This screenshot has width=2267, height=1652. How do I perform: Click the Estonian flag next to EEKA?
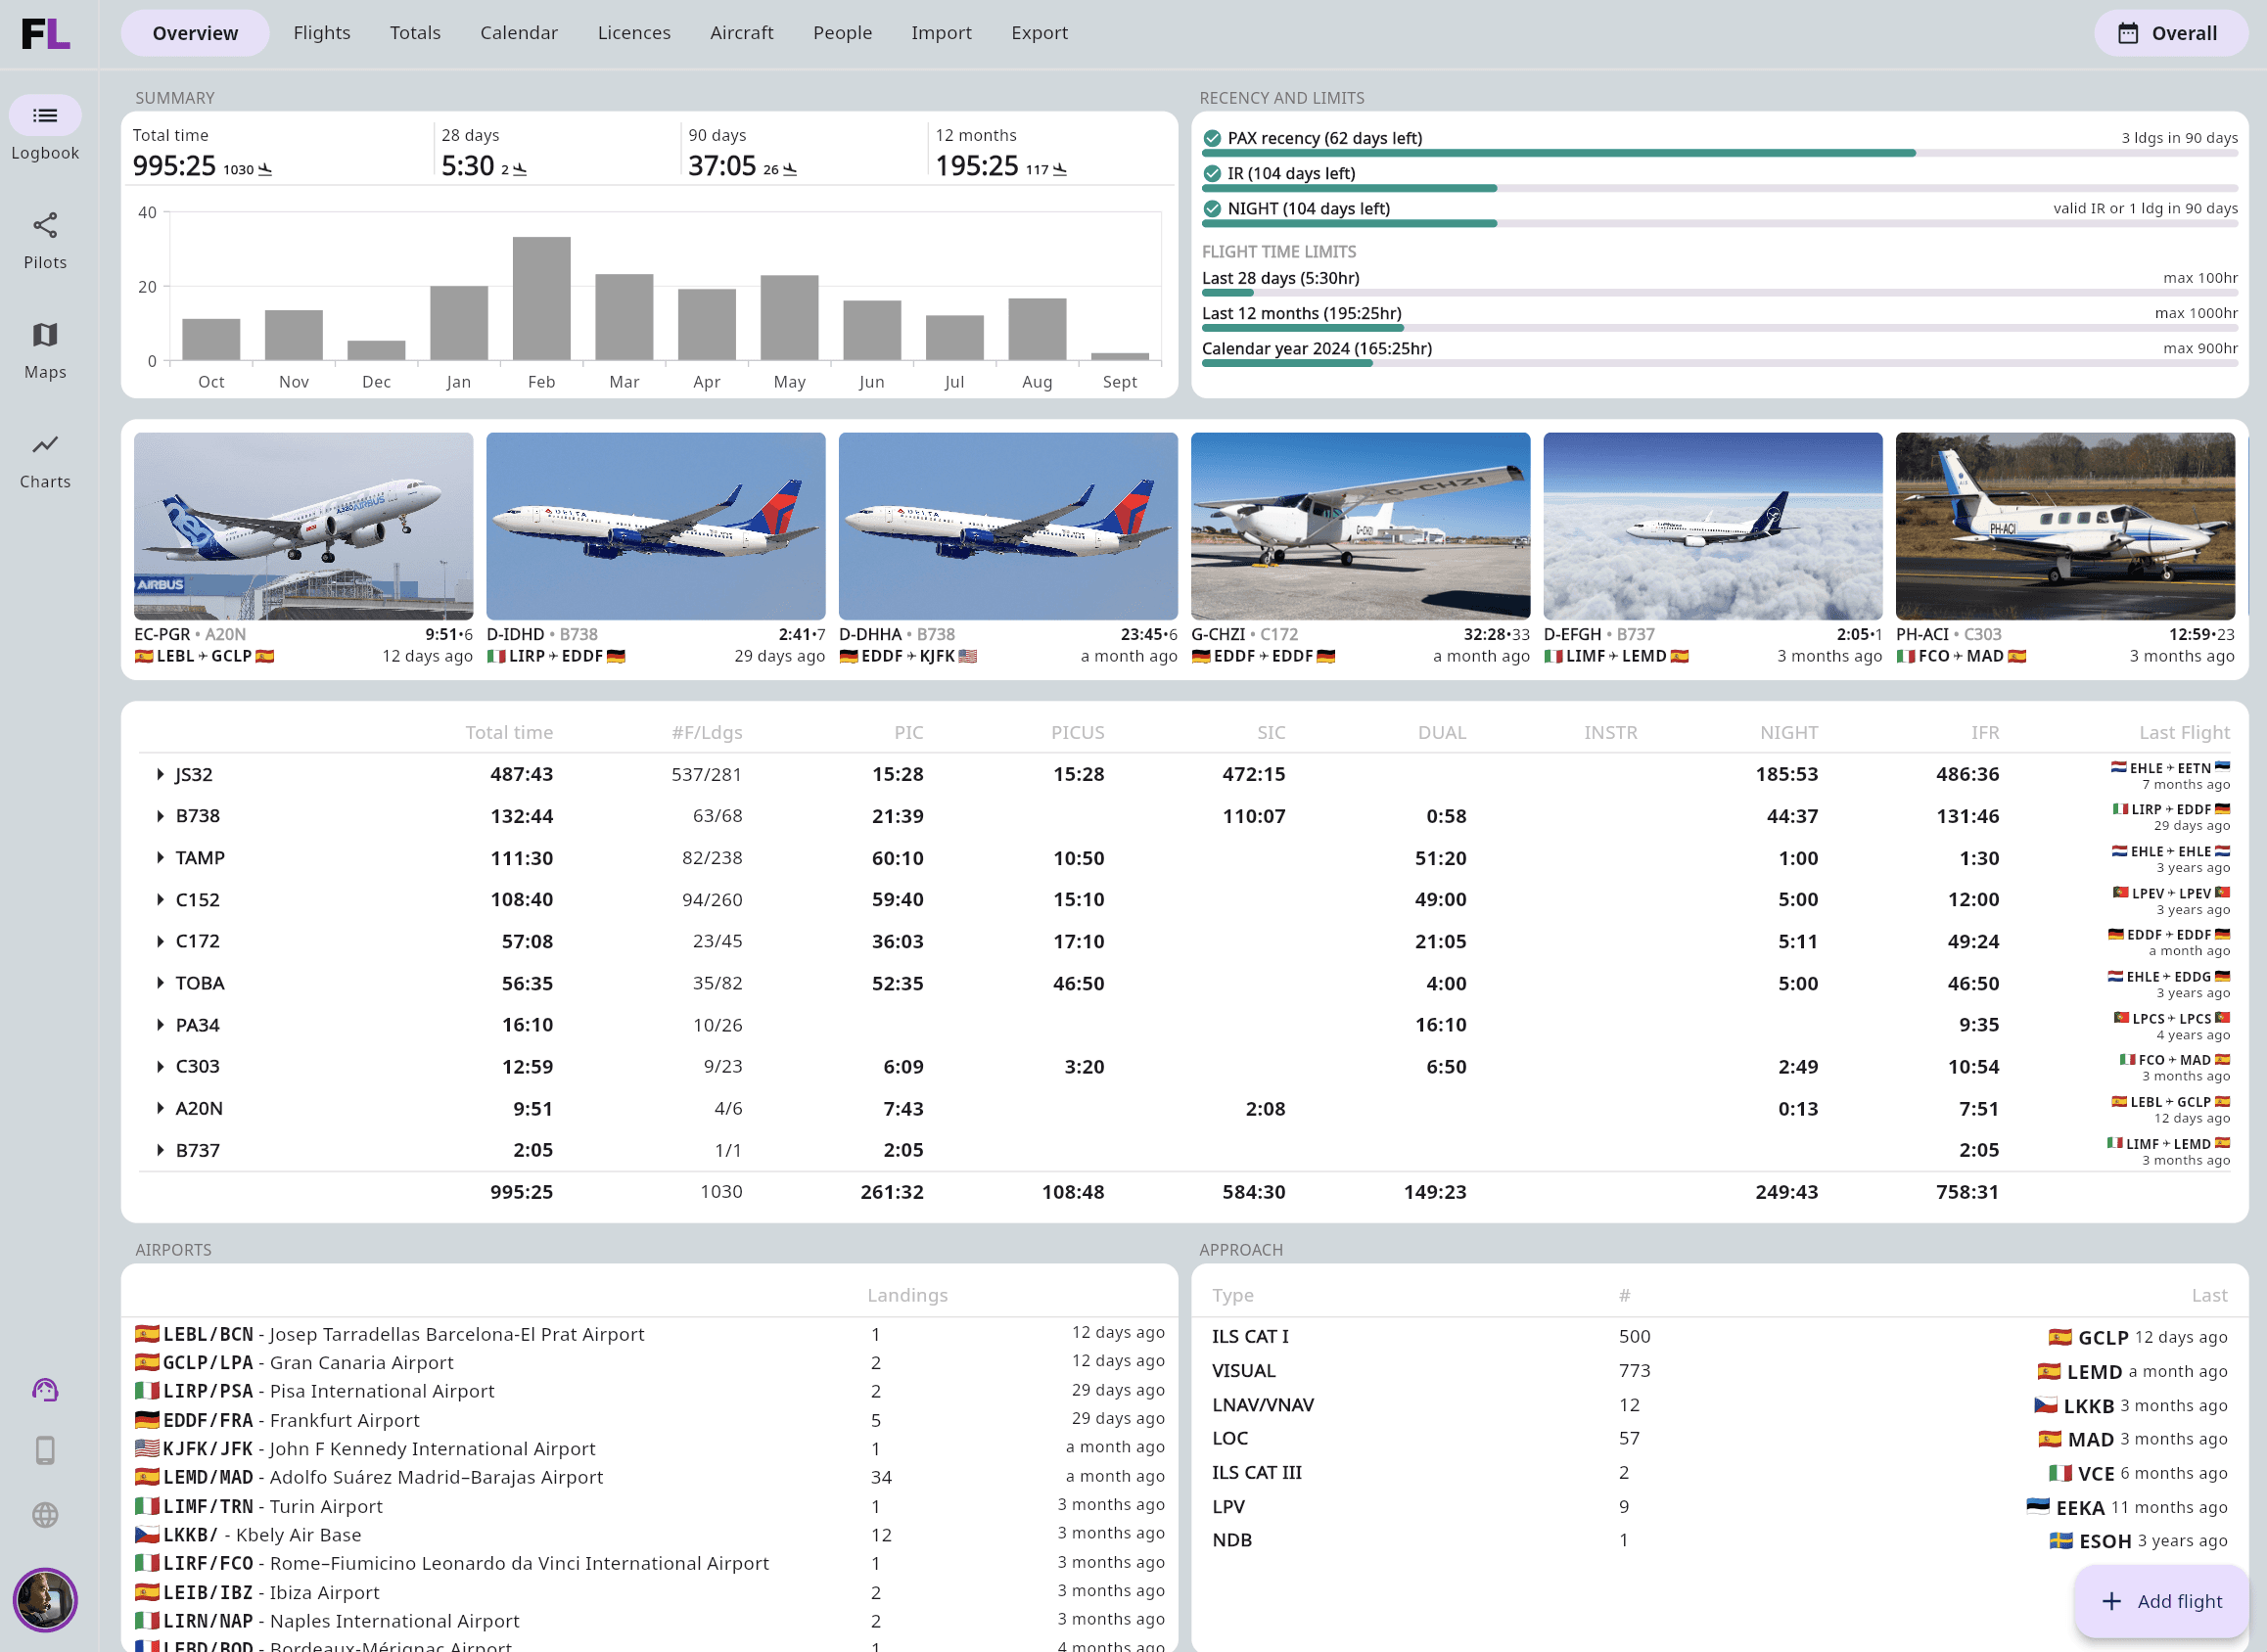click(x=2038, y=1507)
